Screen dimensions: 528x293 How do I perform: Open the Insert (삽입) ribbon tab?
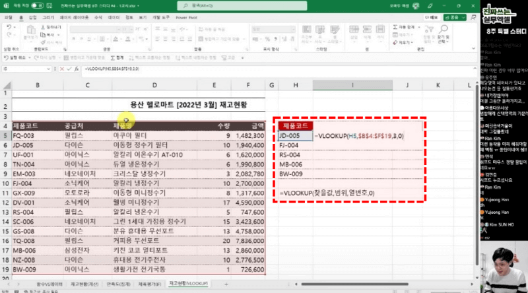point(32,18)
